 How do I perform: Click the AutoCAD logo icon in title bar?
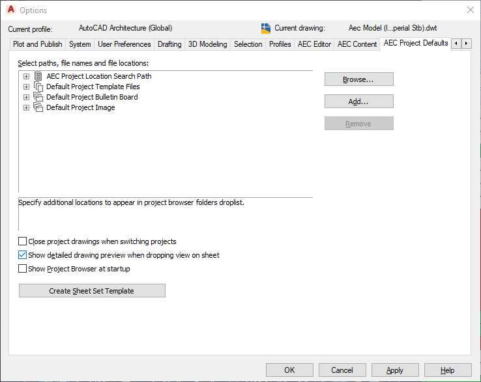[11, 10]
